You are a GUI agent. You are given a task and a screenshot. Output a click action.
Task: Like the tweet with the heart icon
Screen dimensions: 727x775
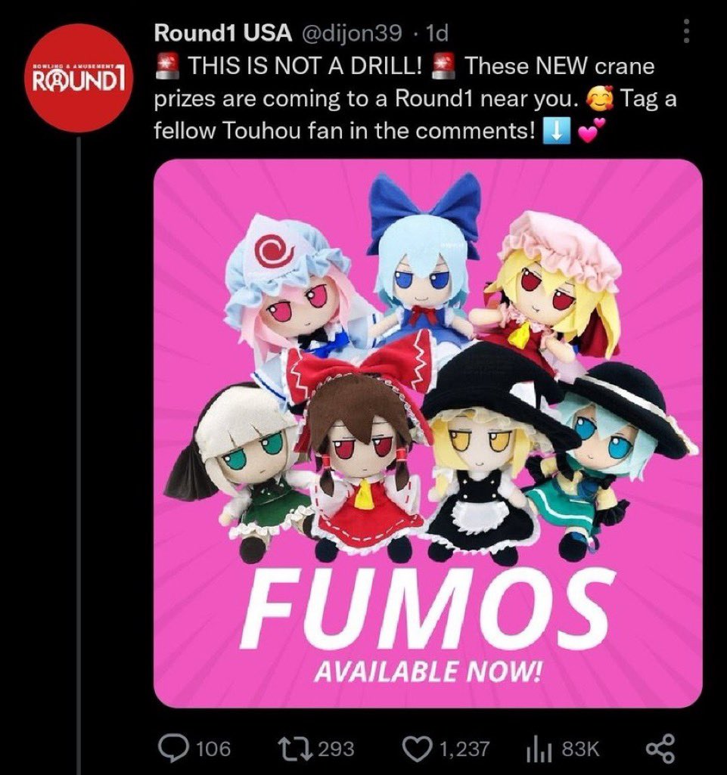(x=416, y=749)
